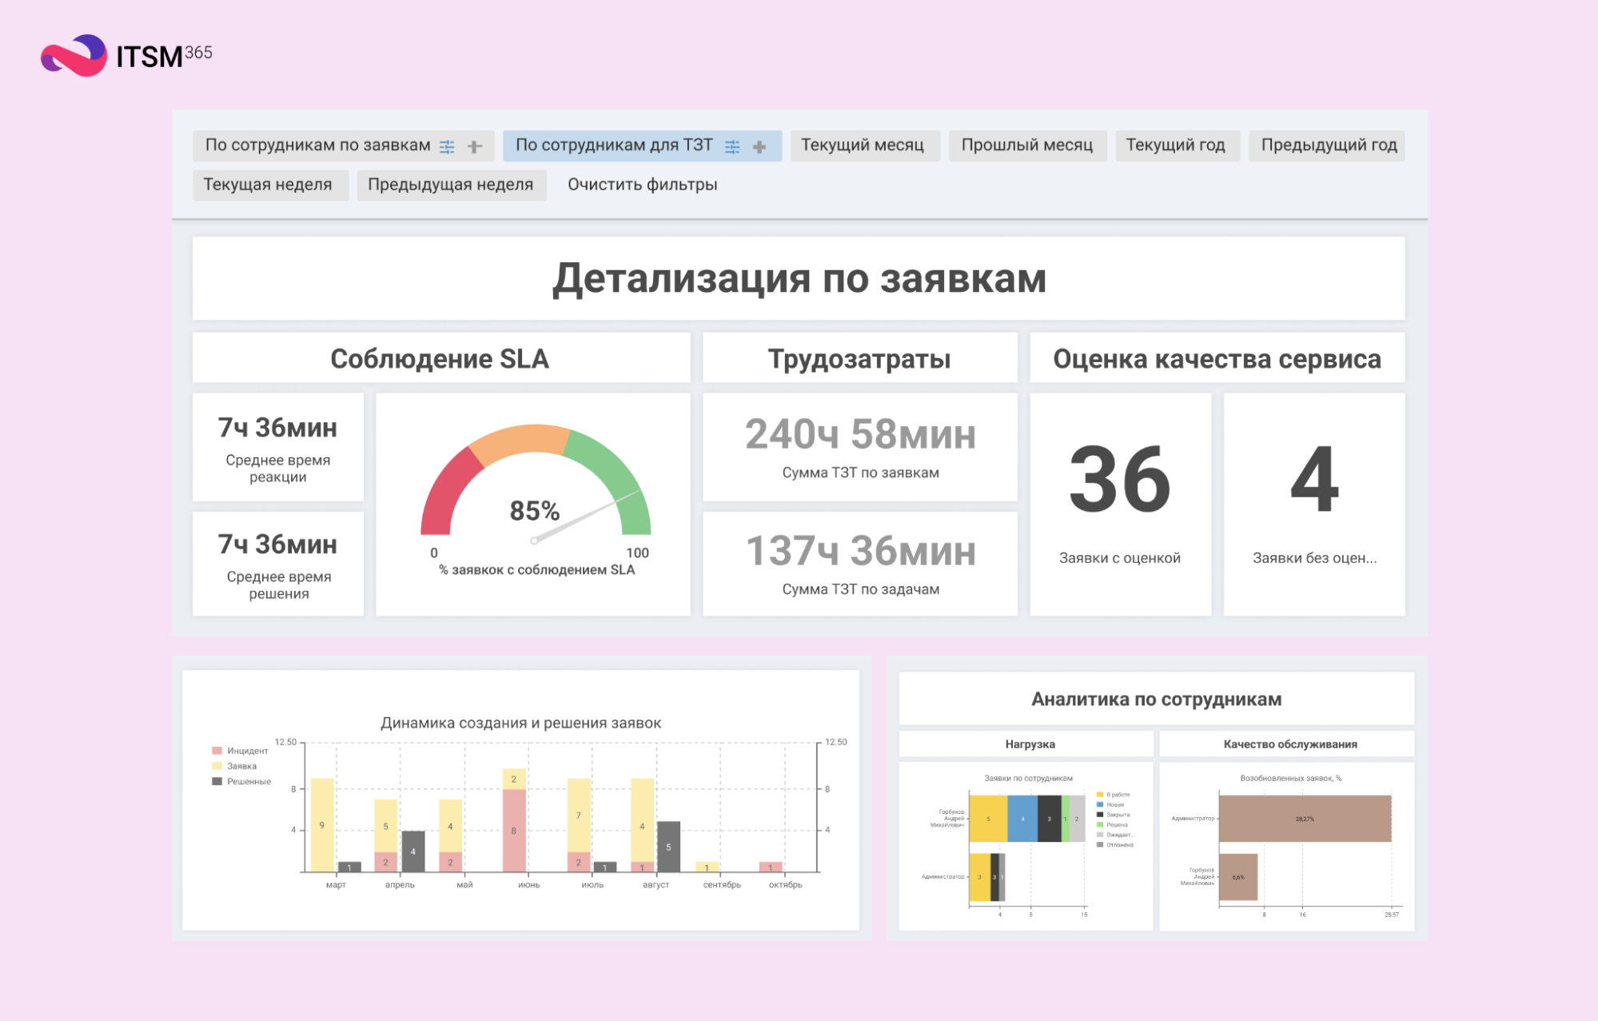This screenshot has height=1021, width=1598.
Task: Toggle the 'Решенные' legend series
Action: (x=241, y=781)
